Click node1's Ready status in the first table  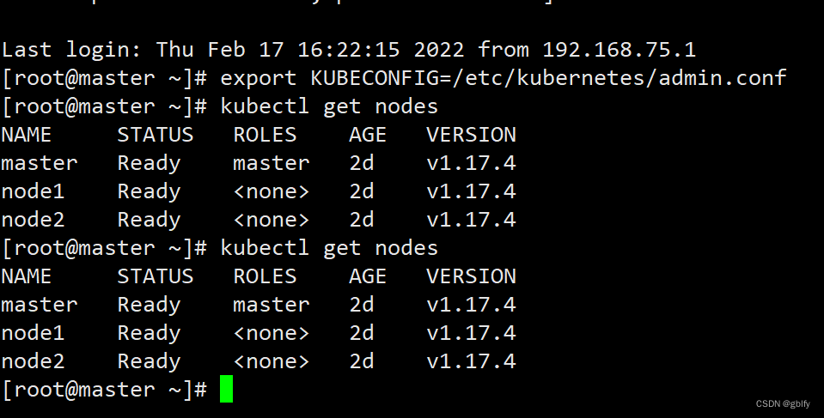[149, 192]
